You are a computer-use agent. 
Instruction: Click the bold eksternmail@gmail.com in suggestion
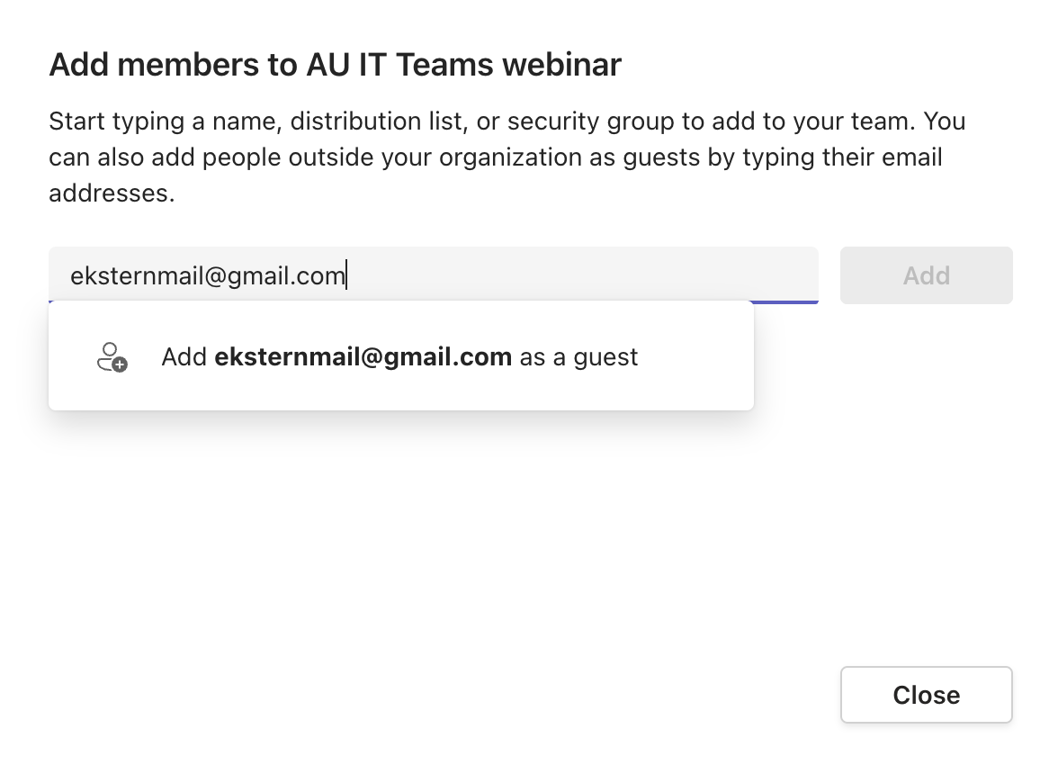(x=363, y=356)
